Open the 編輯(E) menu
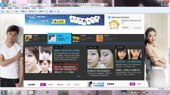 pos(10,8)
